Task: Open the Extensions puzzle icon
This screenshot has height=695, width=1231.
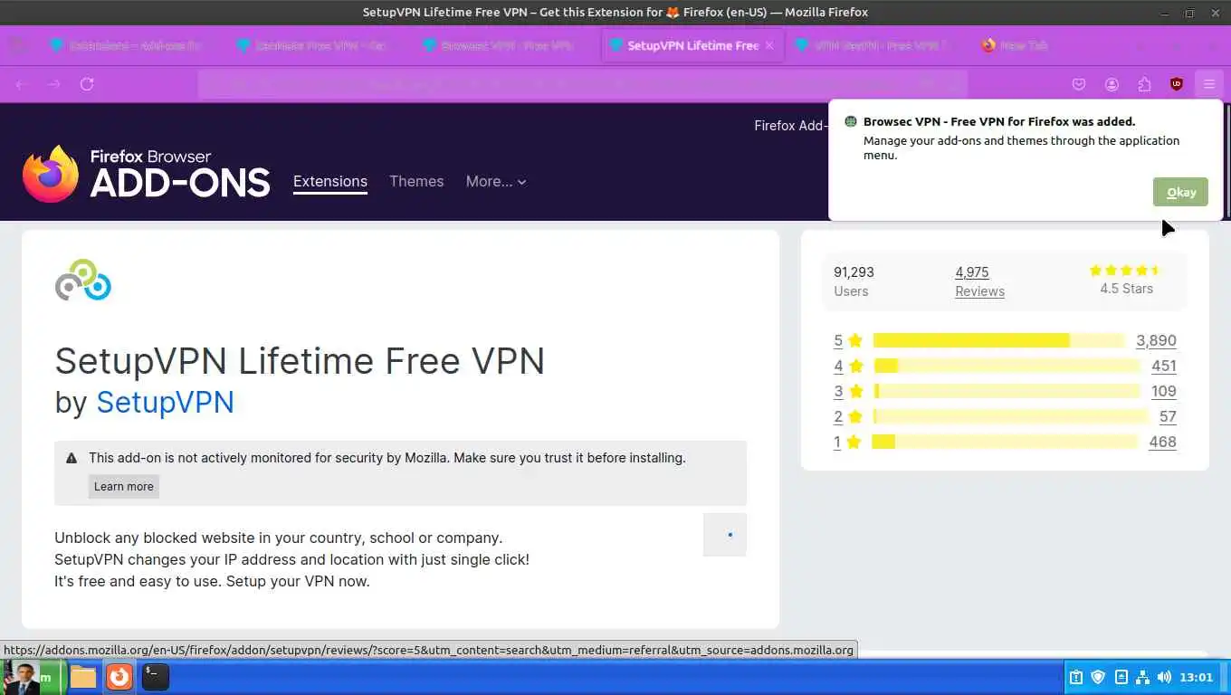Action: click(1144, 84)
